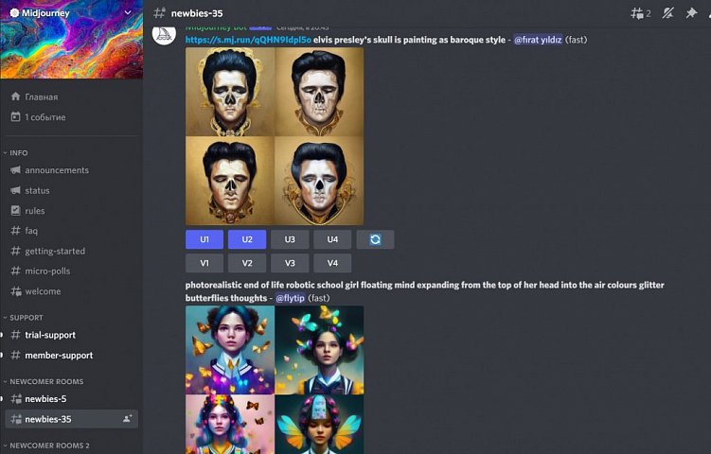Open the robotic school girl image grid

(275, 379)
